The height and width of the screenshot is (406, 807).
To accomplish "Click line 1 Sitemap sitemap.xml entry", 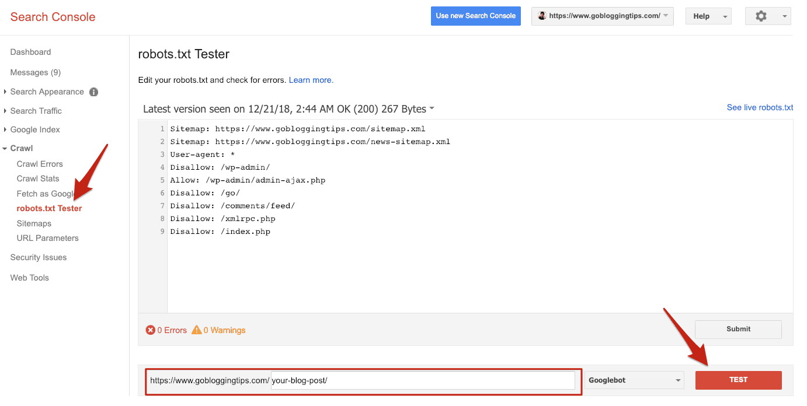I will 298,128.
